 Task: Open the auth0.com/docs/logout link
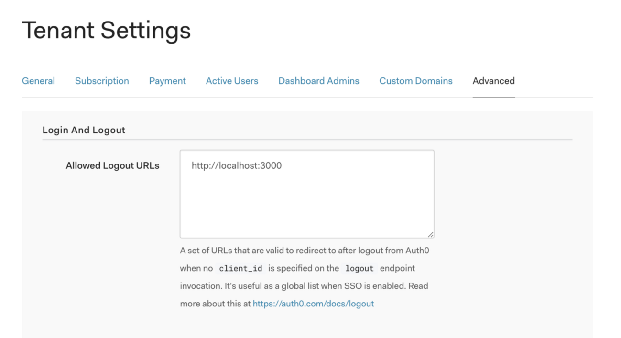click(x=313, y=304)
